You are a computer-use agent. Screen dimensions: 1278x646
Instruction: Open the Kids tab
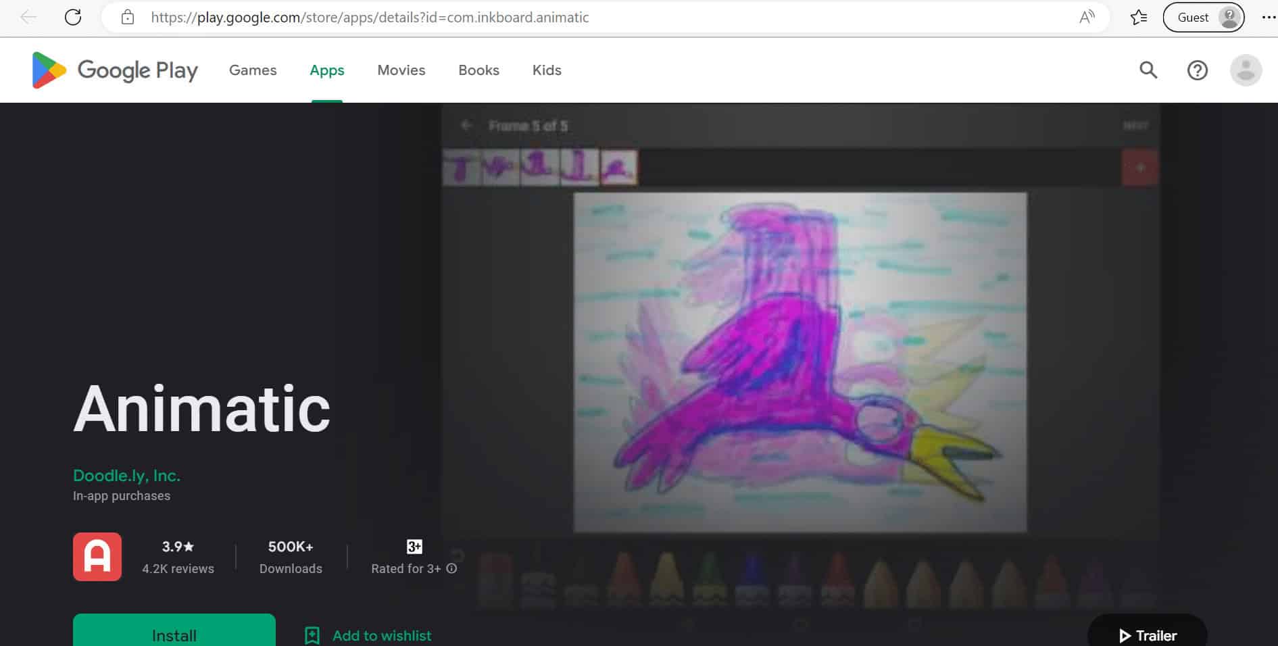pyautogui.click(x=547, y=70)
